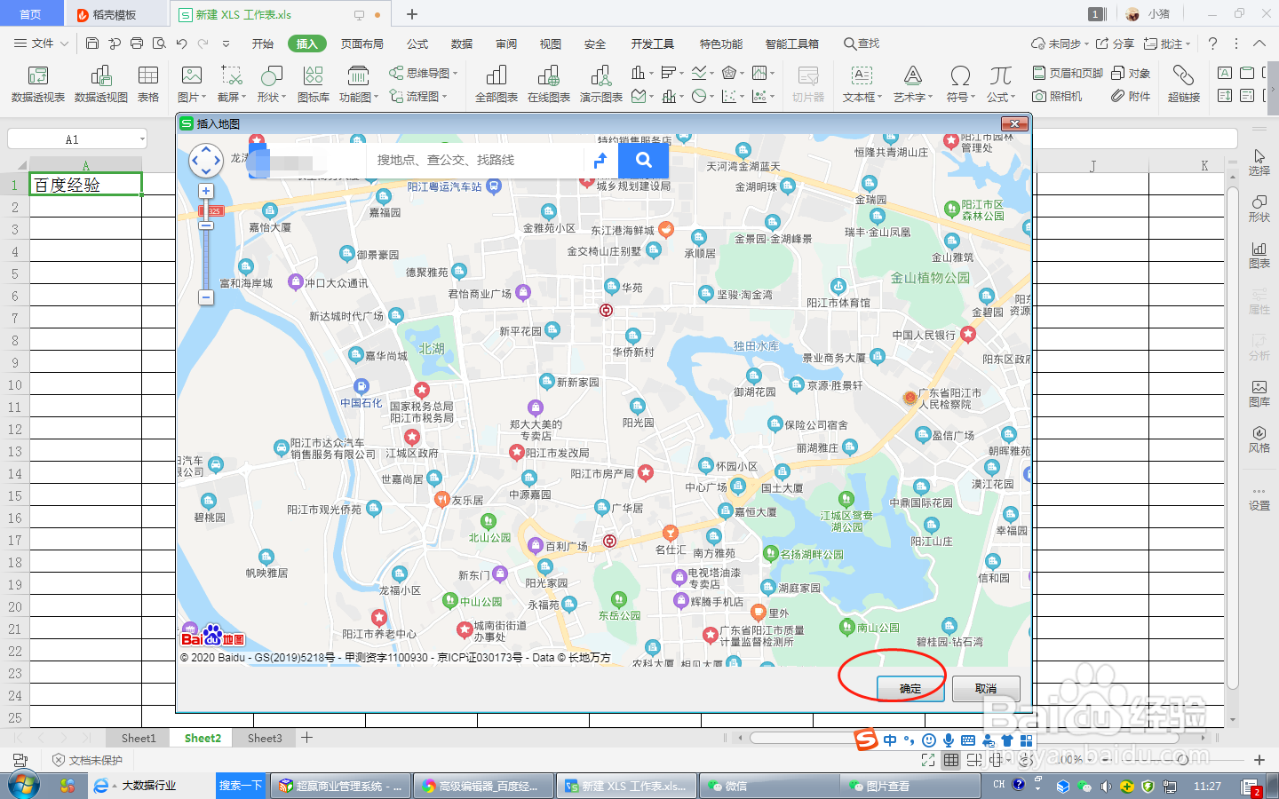Open 风格 in right sidebar
This screenshot has height=799, width=1279.
(1259, 439)
